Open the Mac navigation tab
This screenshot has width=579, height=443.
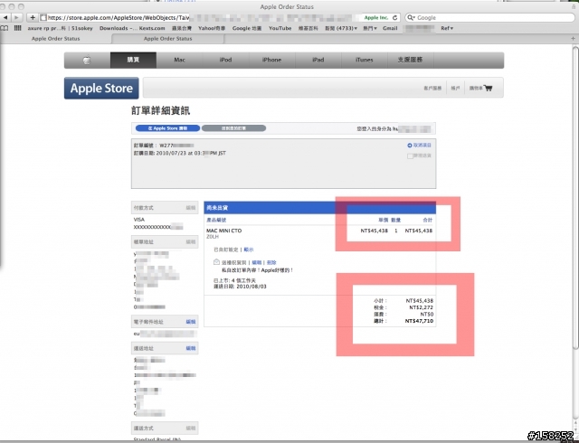[x=179, y=60]
